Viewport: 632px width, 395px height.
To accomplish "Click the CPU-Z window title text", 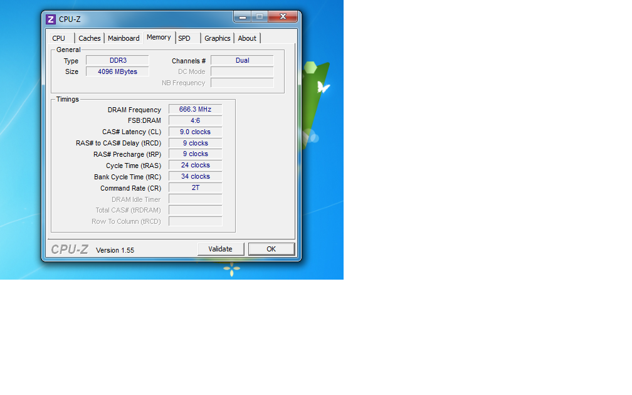I will pos(70,19).
